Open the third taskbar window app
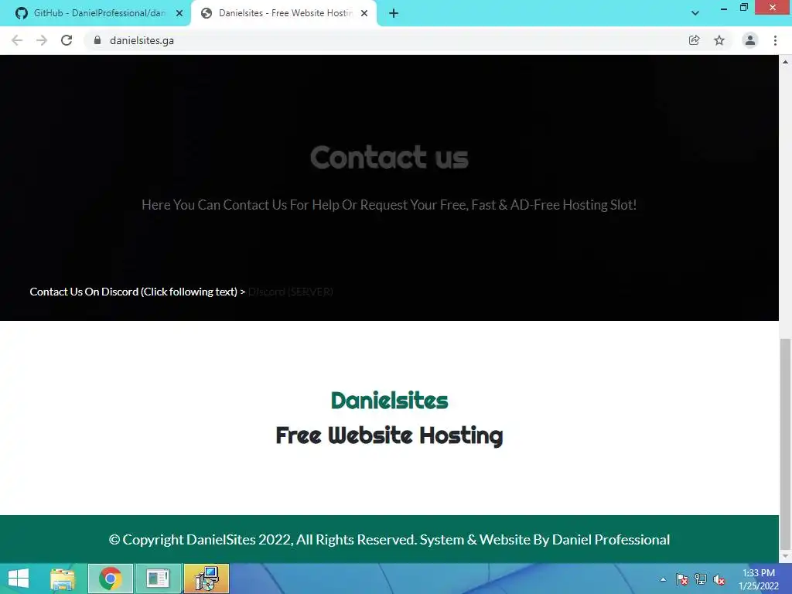The width and height of the screenshot is (792, 594). [x=158, y=579]
